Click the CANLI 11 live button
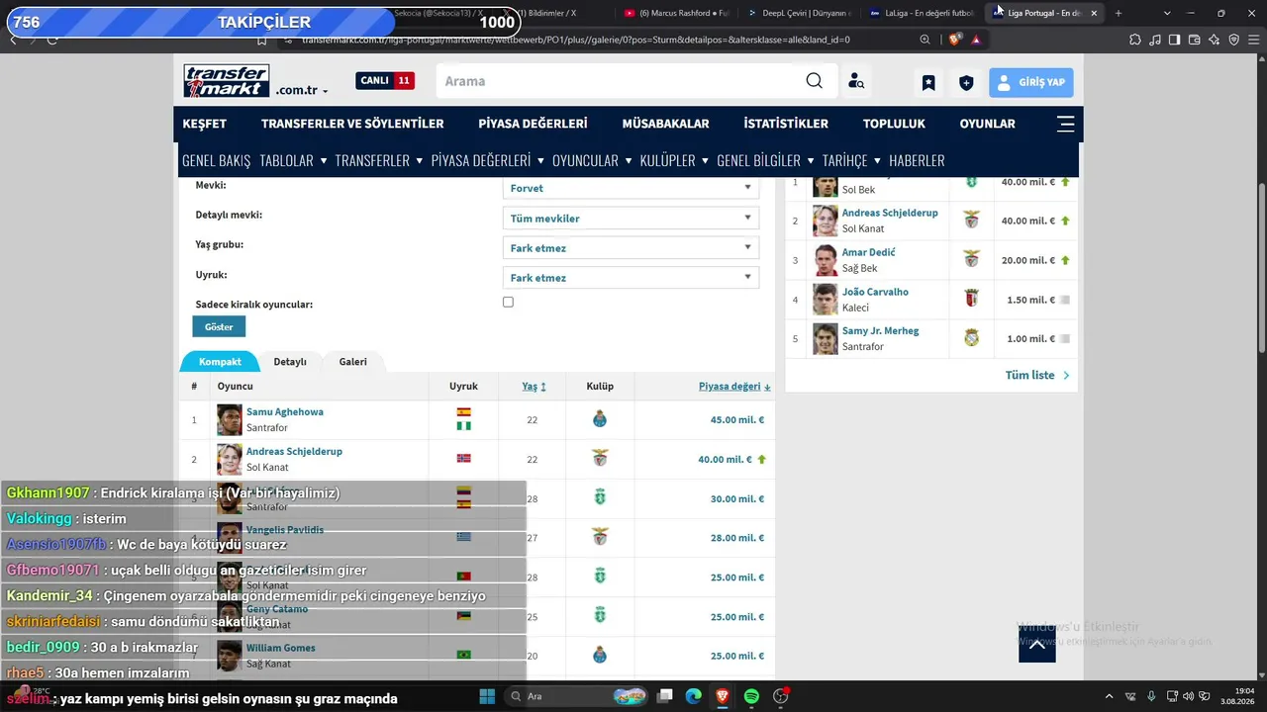The image size is (1267, 712). (x=385, y=81)
